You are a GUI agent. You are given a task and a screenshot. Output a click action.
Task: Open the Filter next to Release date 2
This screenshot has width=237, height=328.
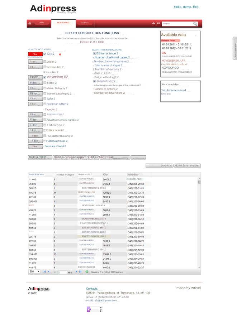pos(35,67)
